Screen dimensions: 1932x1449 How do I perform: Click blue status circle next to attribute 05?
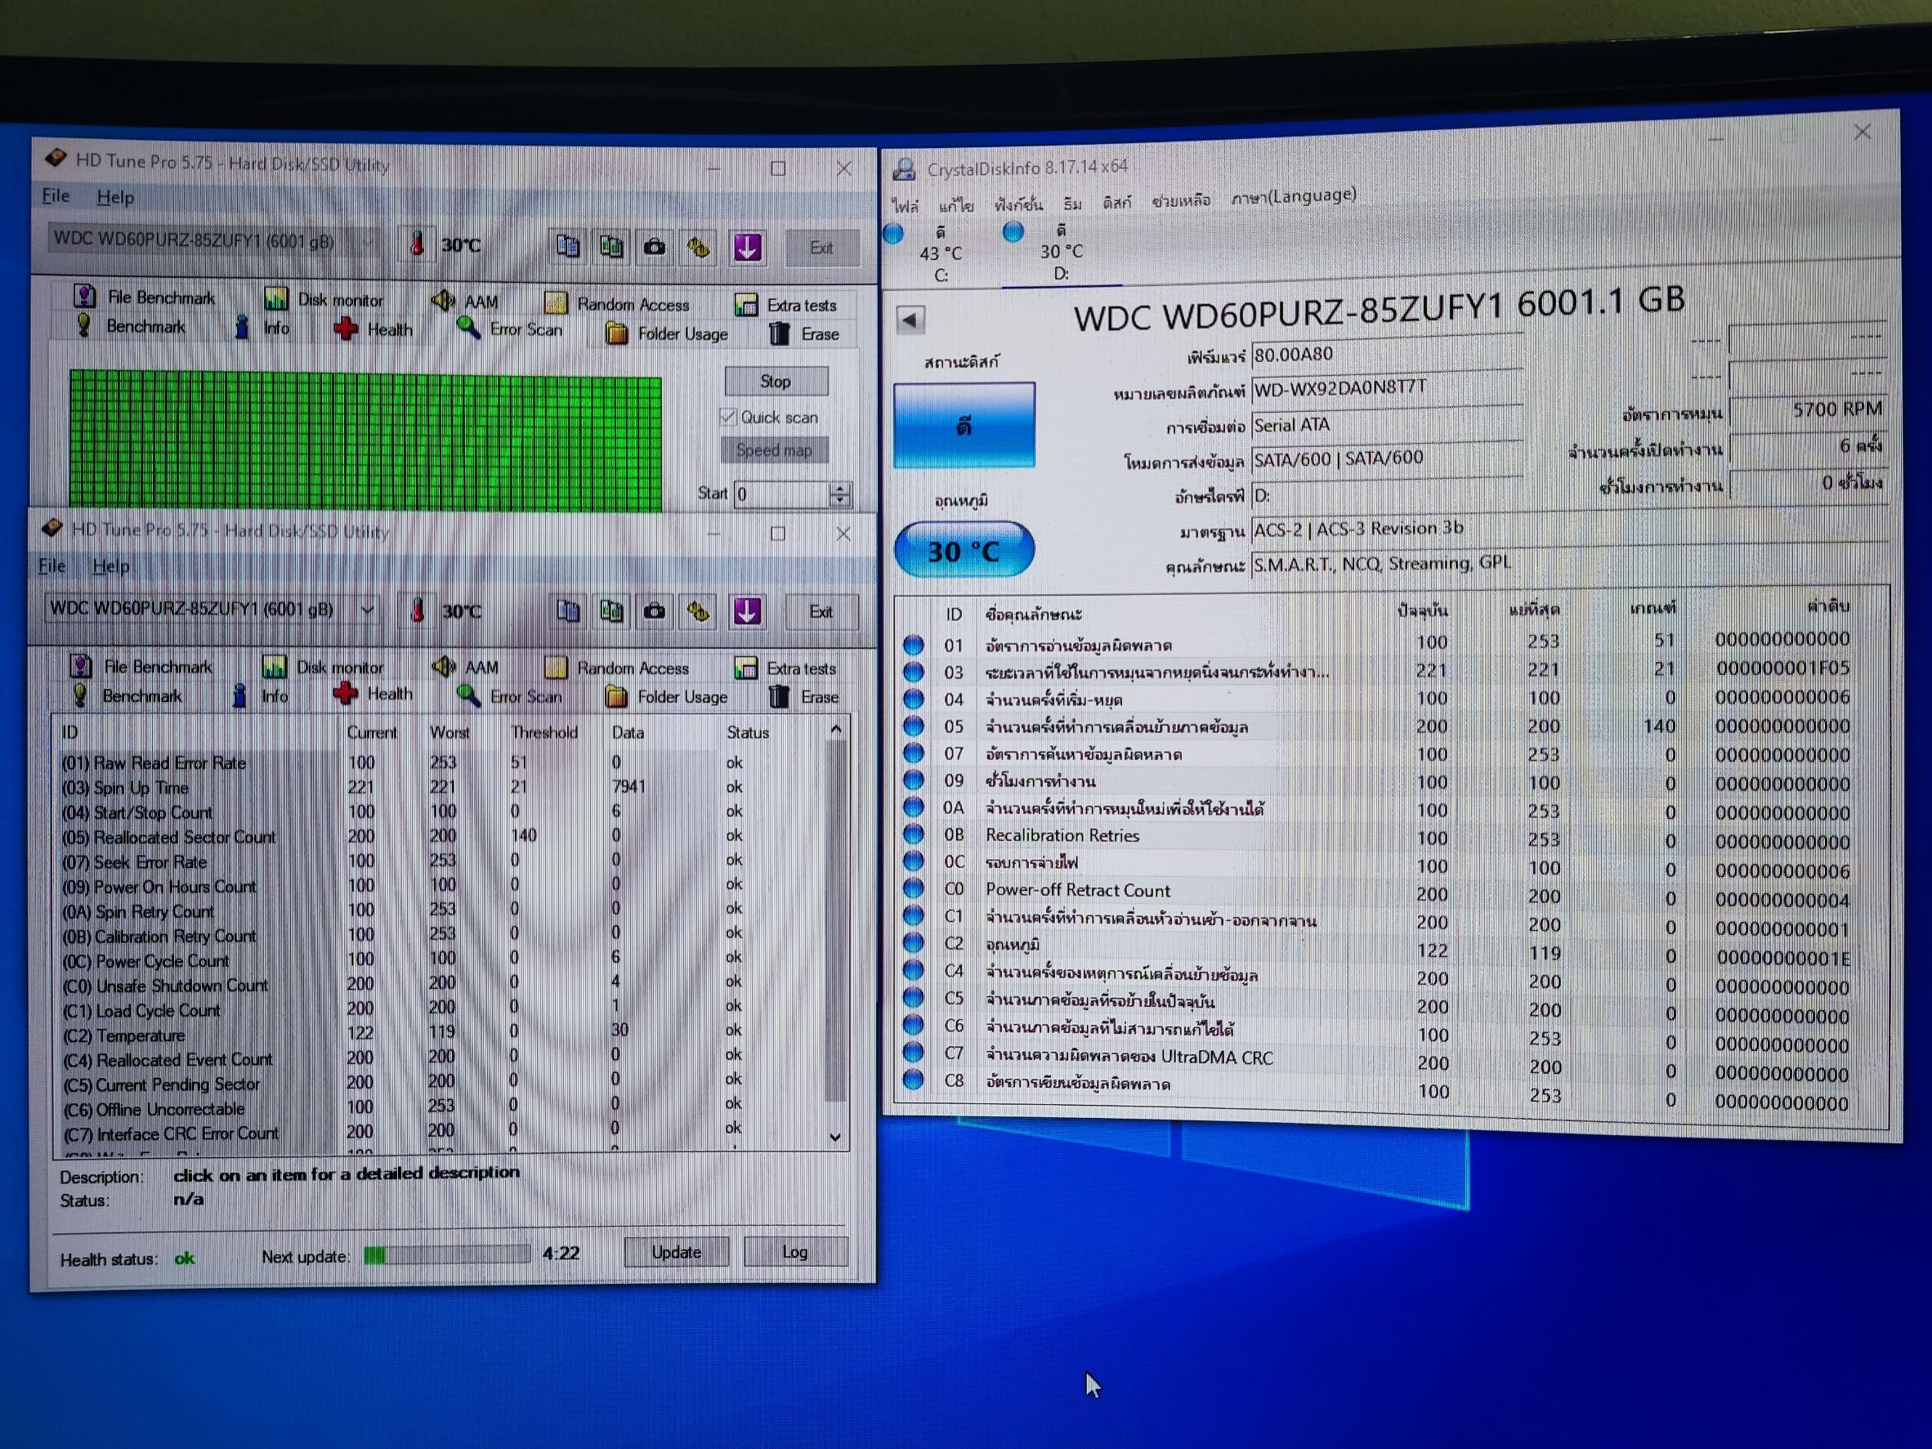click(914, 727)
